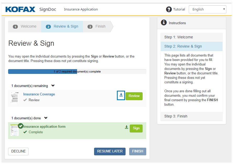Viewport: 233px width, 164px height.
Task: Click the RESUME LATER button
Action: pyautogui.click(x=110, y=151)
